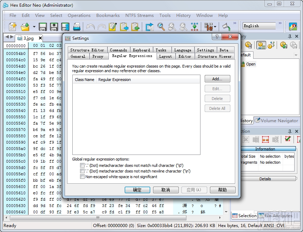Click the clock with trash history icon
Image resolution: width=303 pixels, height=232 pixels.
click(248, 45)
